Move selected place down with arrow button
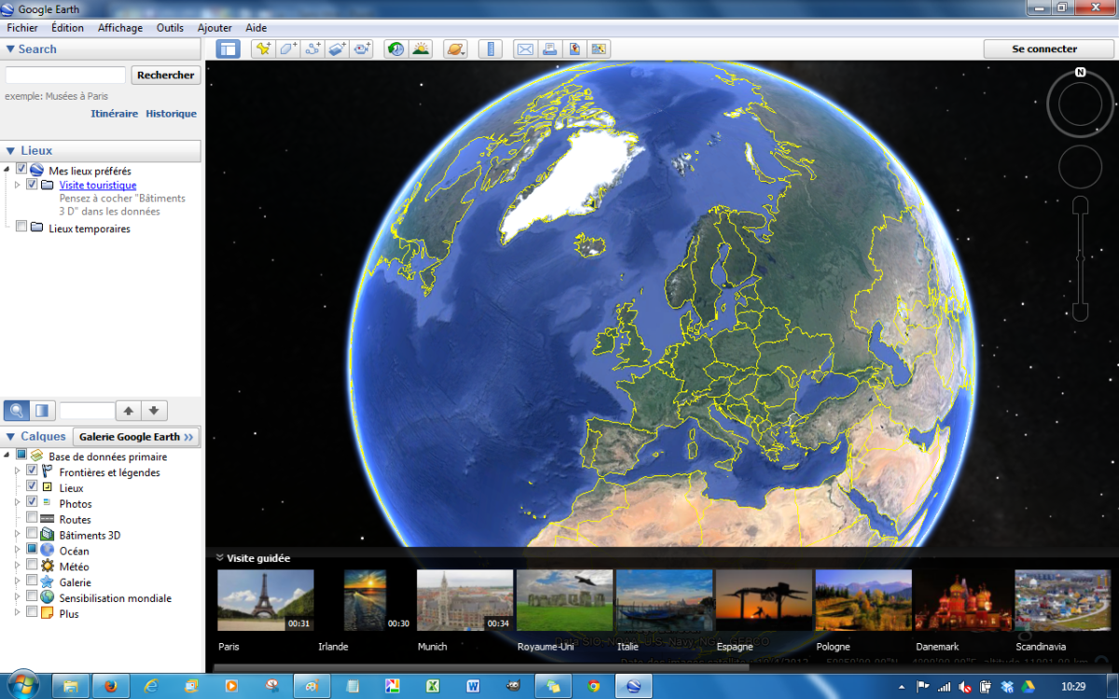This screenshot has height=699, width=1119. pyautogui.click(x=154, y=410)
